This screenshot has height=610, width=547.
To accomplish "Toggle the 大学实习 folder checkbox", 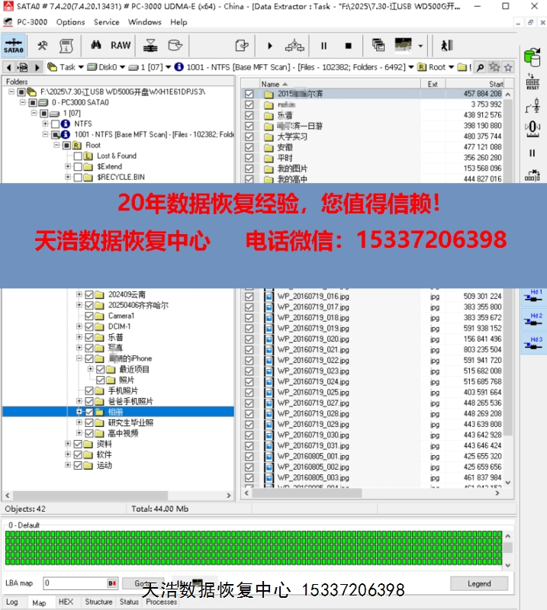I will [249, 136].
